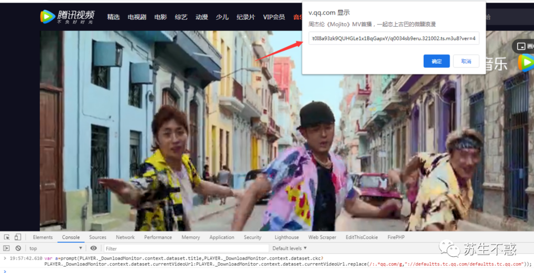Click the Tencent Video logo

click(x=67, y=17)
